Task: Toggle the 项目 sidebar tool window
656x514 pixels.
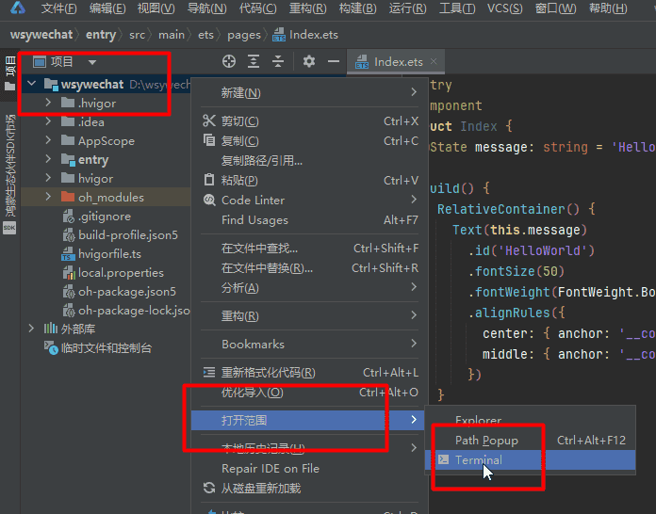Action: click(x=9, y=74)
